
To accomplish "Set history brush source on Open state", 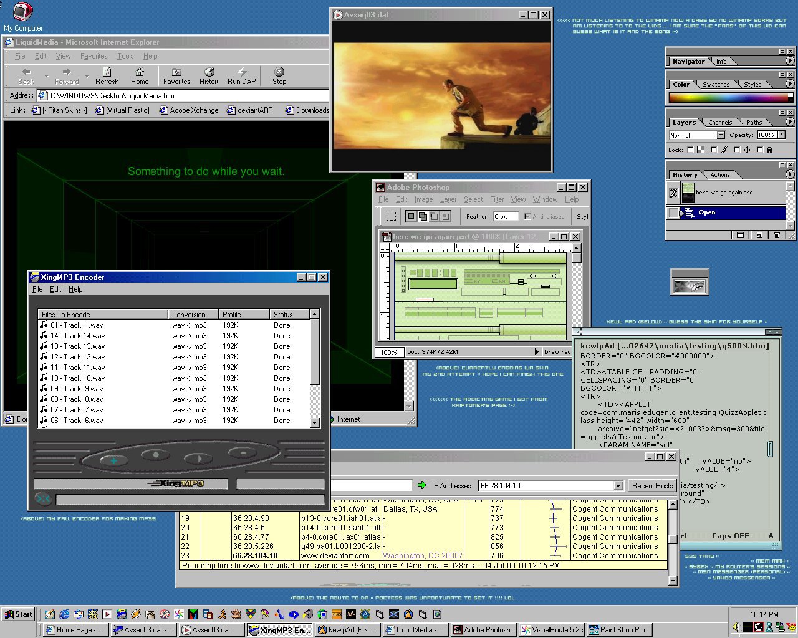I will click(x=673, y=212).
